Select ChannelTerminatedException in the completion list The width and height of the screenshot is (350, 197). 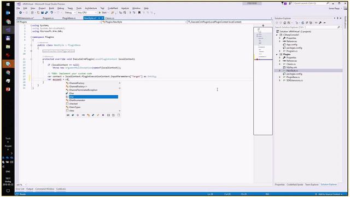(x=83, y=90)
